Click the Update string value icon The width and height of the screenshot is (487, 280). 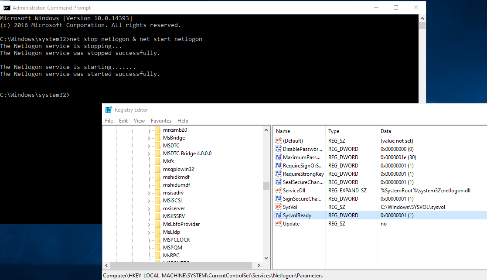click(x=279, y=224)
